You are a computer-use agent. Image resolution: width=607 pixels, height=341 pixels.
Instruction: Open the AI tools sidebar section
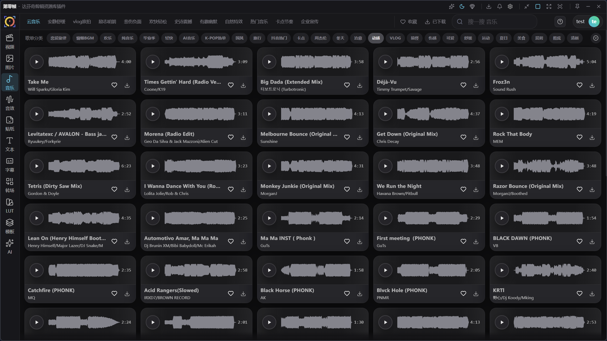10,247
